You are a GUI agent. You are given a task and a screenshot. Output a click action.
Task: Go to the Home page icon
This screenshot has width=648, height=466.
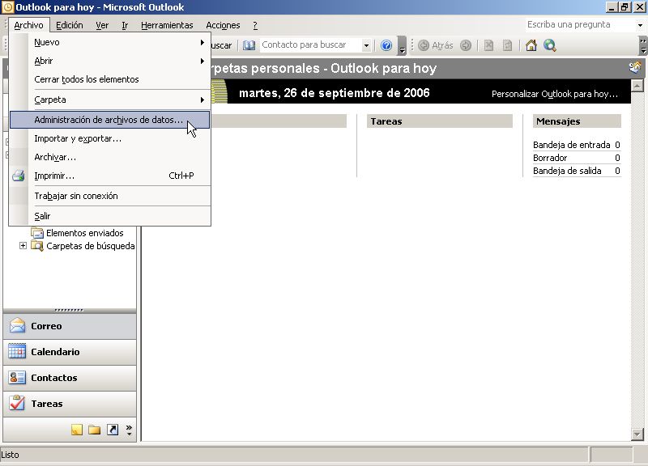(x=531, y=45)
